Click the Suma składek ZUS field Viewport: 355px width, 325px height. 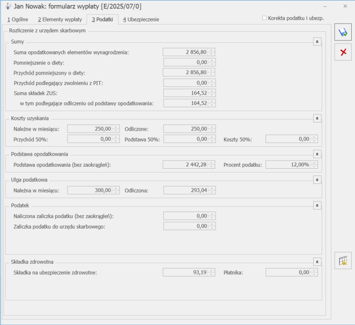click(x=189, y=93)
